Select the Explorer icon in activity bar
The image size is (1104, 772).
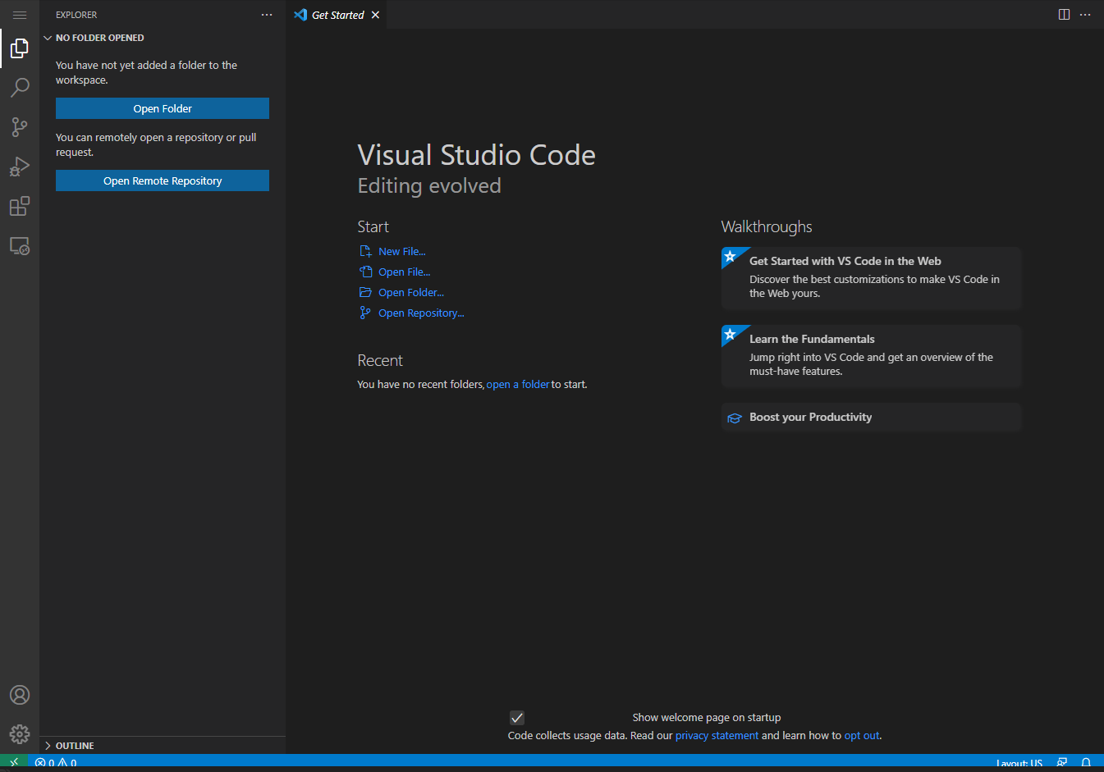click(20, 48)
